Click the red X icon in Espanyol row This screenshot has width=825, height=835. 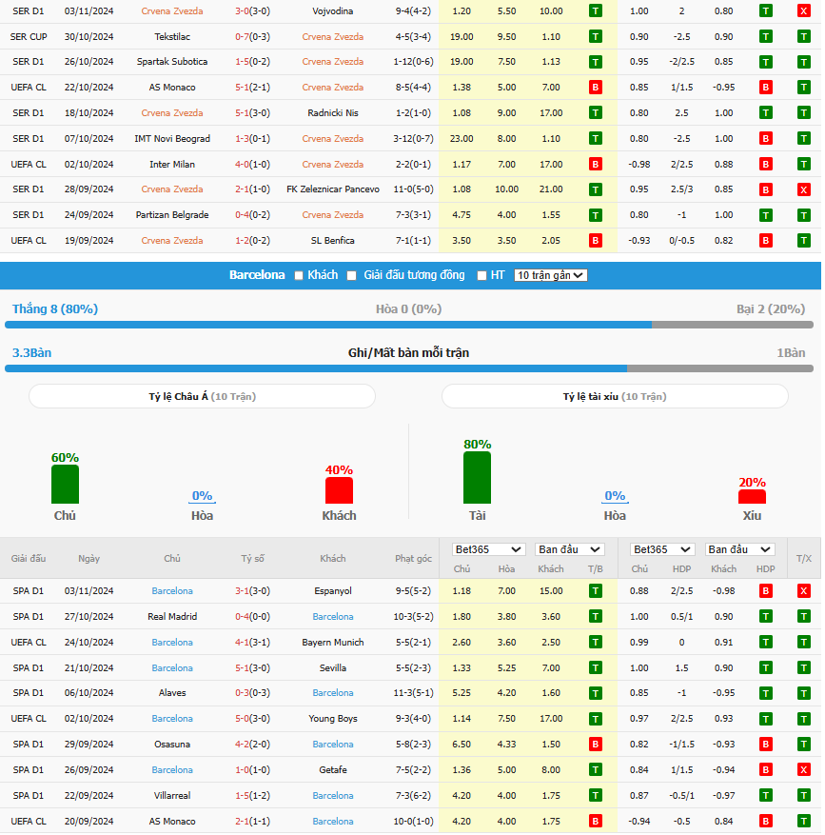point(804,591)
